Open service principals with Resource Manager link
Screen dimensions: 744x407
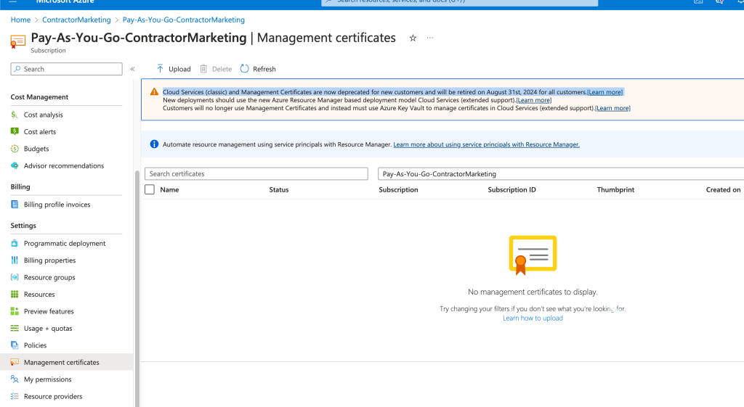(486, 144)
